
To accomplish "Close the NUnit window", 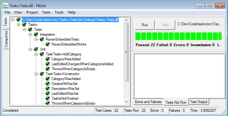I will coord(220,6).
